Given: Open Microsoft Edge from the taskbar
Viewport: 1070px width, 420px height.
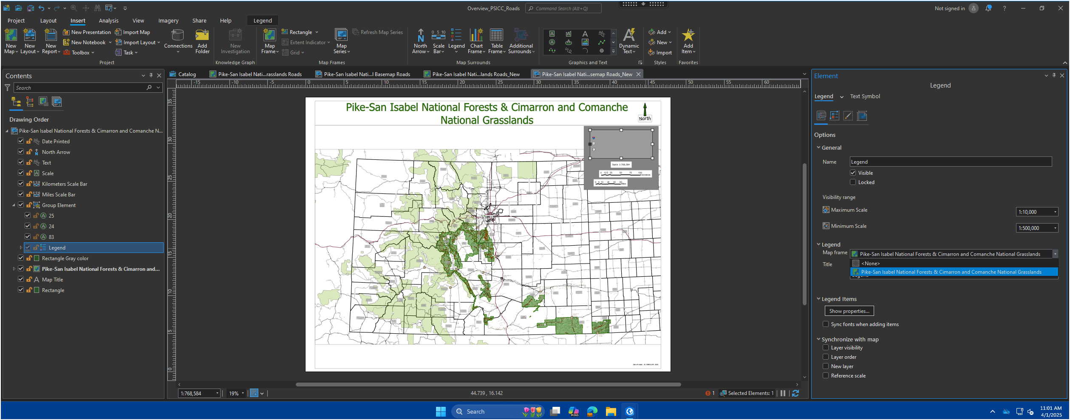Looking at the screenshot, I should click(x=592, y=411).
